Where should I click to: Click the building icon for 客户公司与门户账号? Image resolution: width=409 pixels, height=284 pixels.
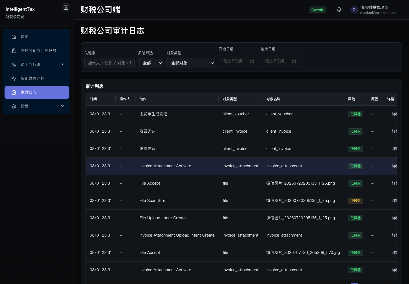pos(14,51)
